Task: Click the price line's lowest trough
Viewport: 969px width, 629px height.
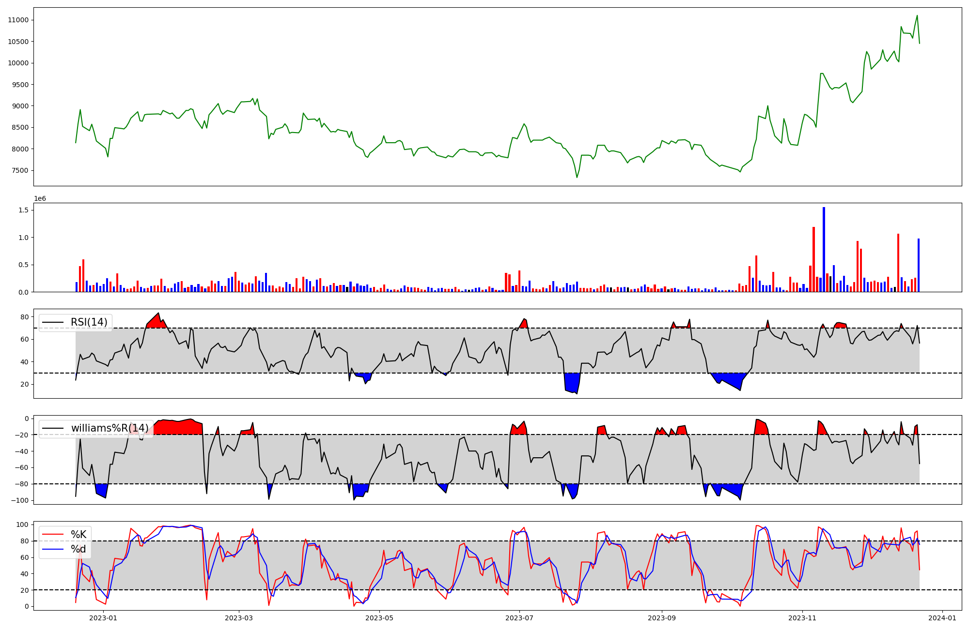Action: click(577, 177)
